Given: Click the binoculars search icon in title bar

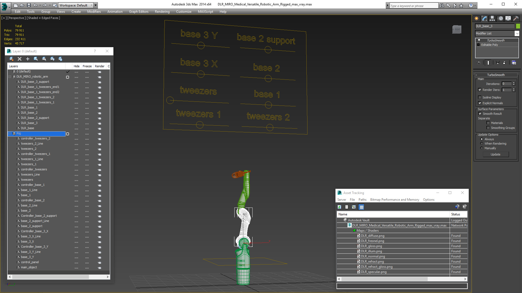Looking at the screenshot, I should click(442, 5).
